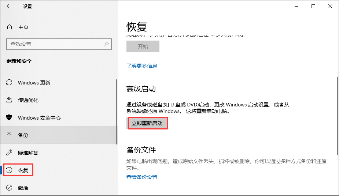Viewport: 339px width, 196px height.
Task: Open 激活 section
Action: (58, 188)
